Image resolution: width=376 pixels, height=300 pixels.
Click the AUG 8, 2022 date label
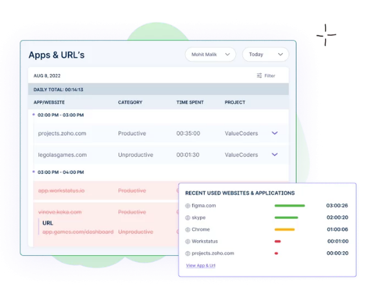47,76
